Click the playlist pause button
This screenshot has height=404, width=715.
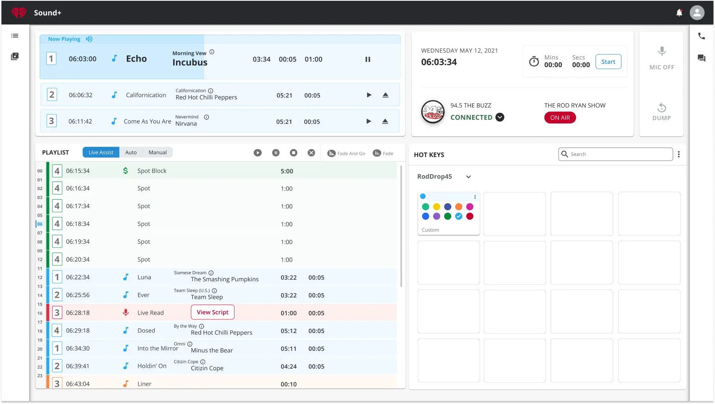pyautogui.click(x=276, y=153)
